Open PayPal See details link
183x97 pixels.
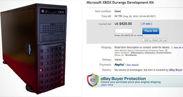click(x=133, y=65)
